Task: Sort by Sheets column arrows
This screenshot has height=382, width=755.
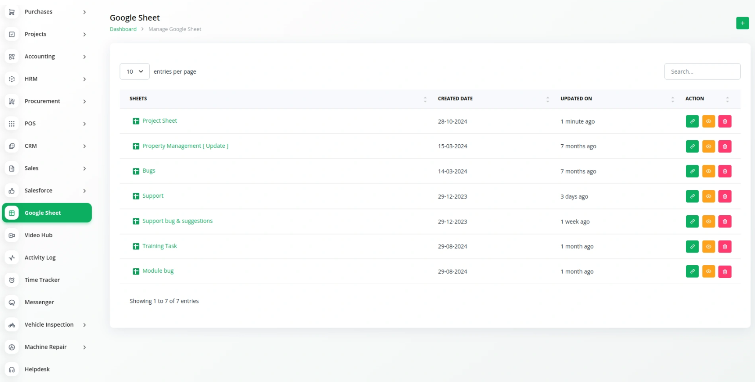Action: (425, 99)
